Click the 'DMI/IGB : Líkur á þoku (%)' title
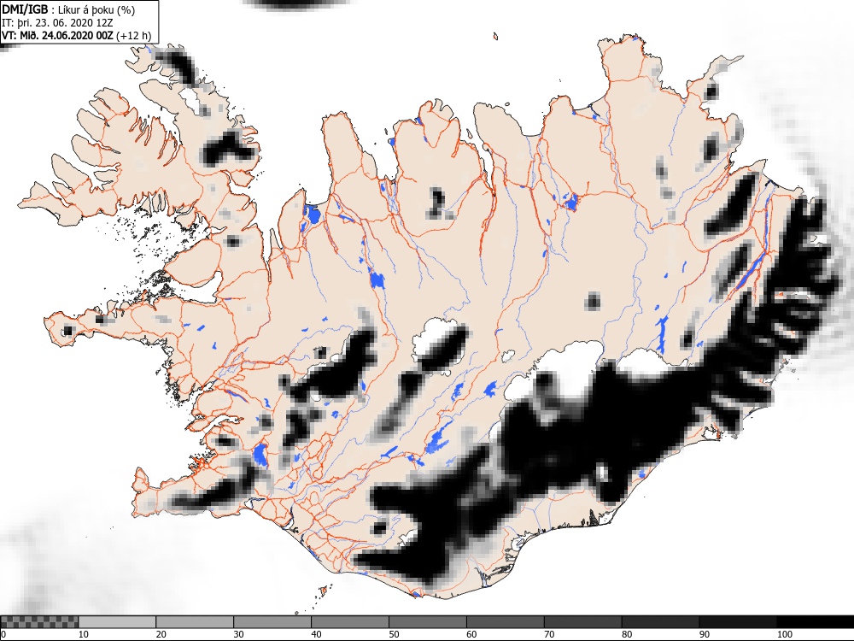The width and height of the screenshot is (854, 641). click(x=68, y=9)
